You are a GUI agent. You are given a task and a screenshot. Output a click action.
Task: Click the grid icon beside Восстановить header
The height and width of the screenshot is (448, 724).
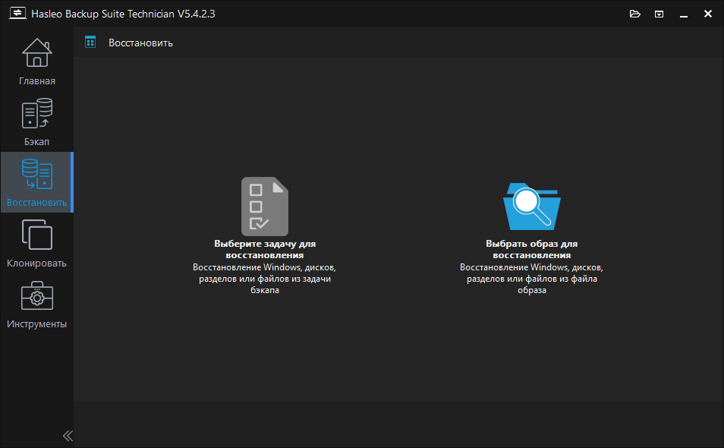(x=90, y=43)
